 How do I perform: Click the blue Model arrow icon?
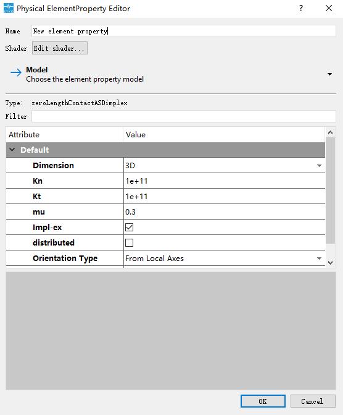16,72
